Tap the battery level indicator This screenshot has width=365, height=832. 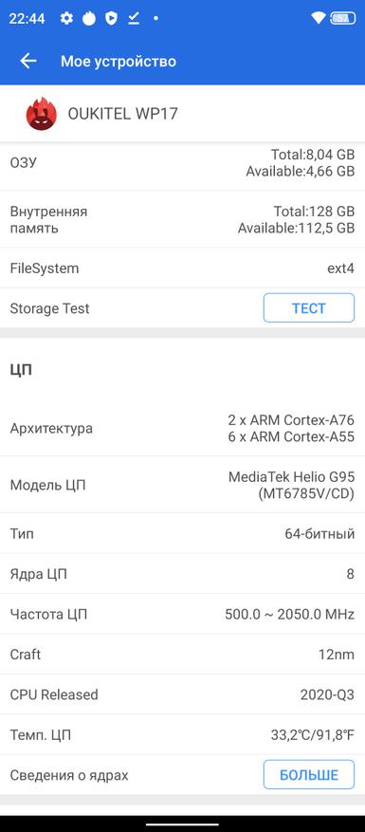coord(342,19)
